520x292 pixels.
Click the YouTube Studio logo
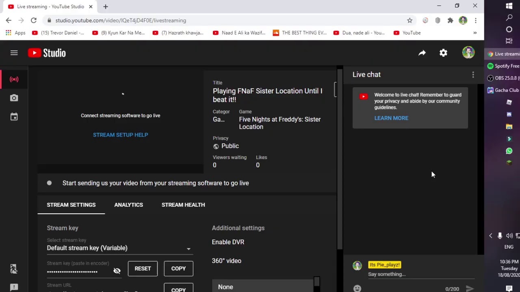(47, 53)
